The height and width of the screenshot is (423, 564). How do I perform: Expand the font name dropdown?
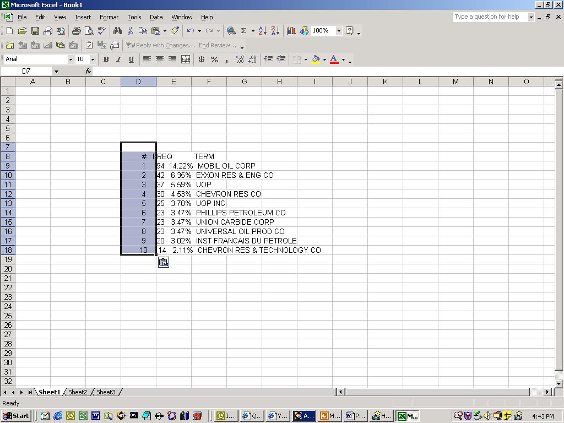pyautogui.click(x=70, y=59)
